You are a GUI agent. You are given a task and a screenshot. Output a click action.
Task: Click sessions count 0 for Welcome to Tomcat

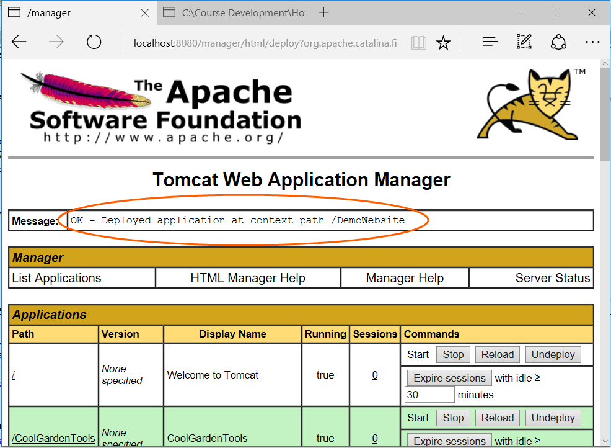pyautogui.click(x=375, y=375)
